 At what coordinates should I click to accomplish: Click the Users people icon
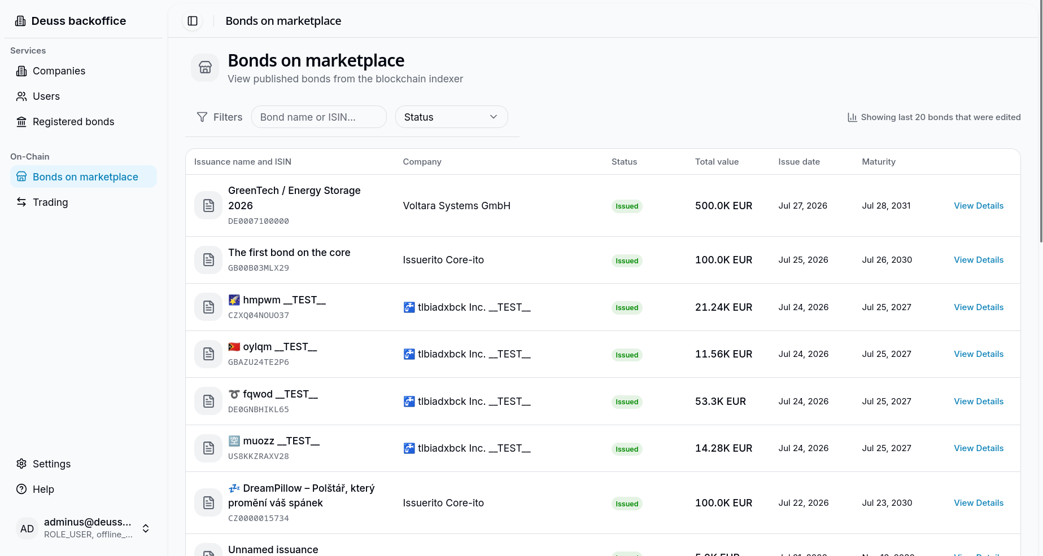point(21,96)
